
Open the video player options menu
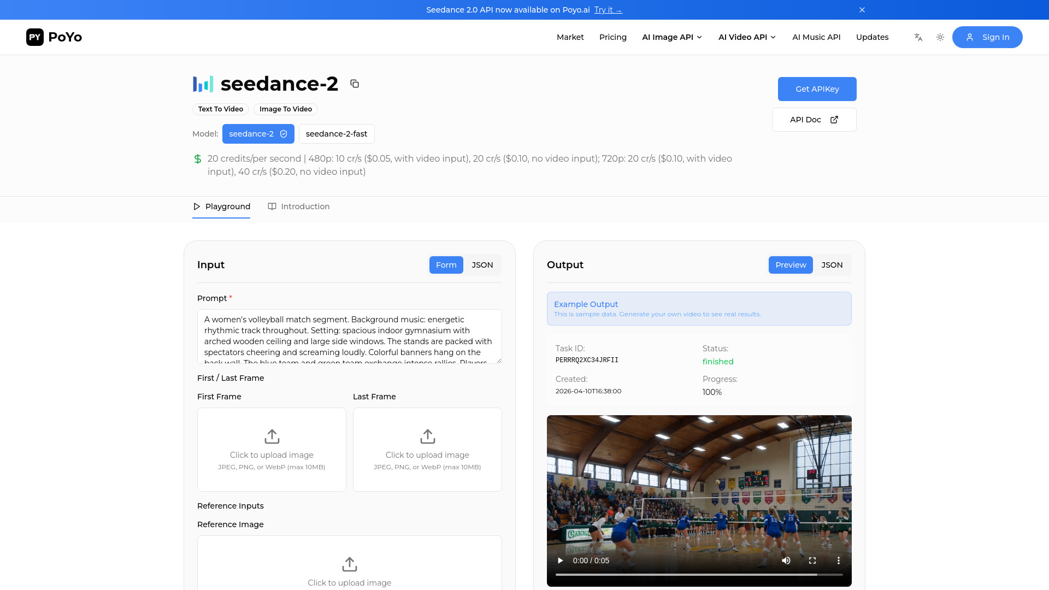pyautogui.click(x=839, y=560)
